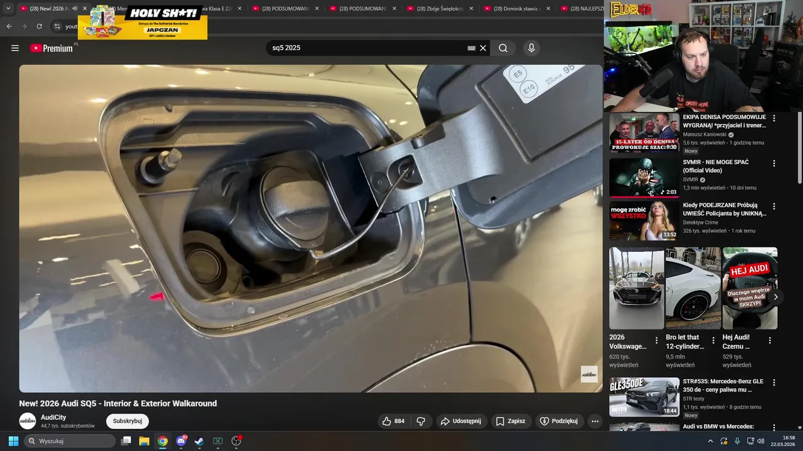
Task: Open options for EKIPA DENISA video
Action: [x=774, y=118]
